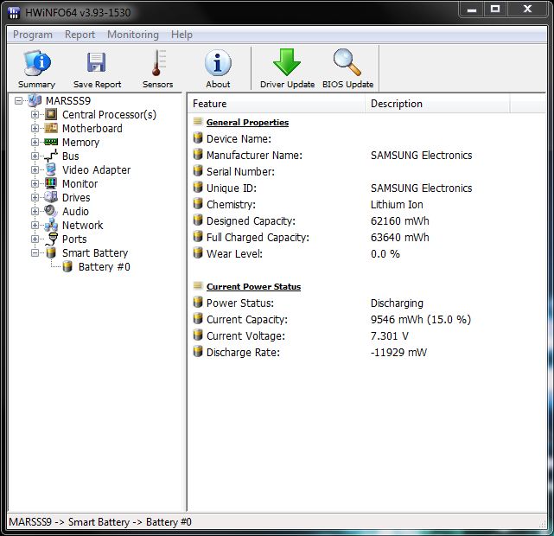554x536 pixels.
Task: Click battery icon beside Discharge Rate
Action: pyautogui.click(x=198, y=352)
